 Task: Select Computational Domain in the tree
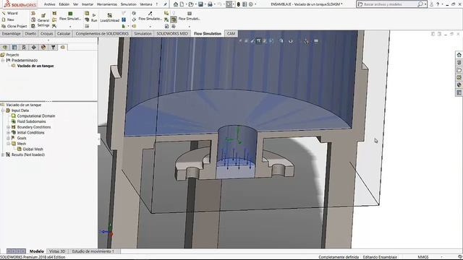click(x=35, y=116)
